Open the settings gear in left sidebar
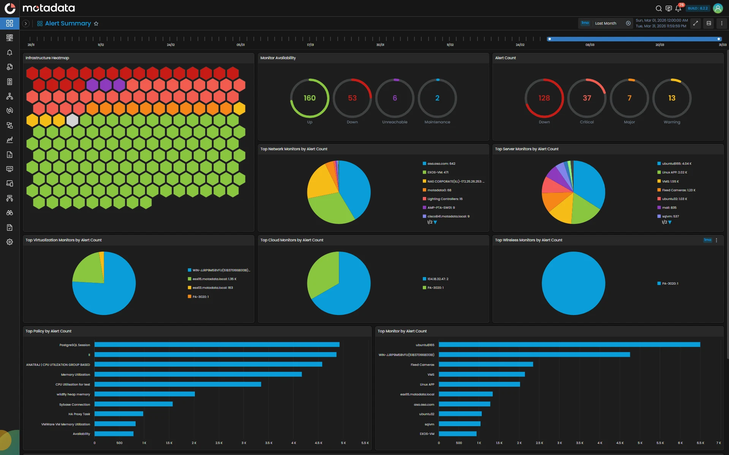Screen dimensions: 729x455 pos(9,242)
